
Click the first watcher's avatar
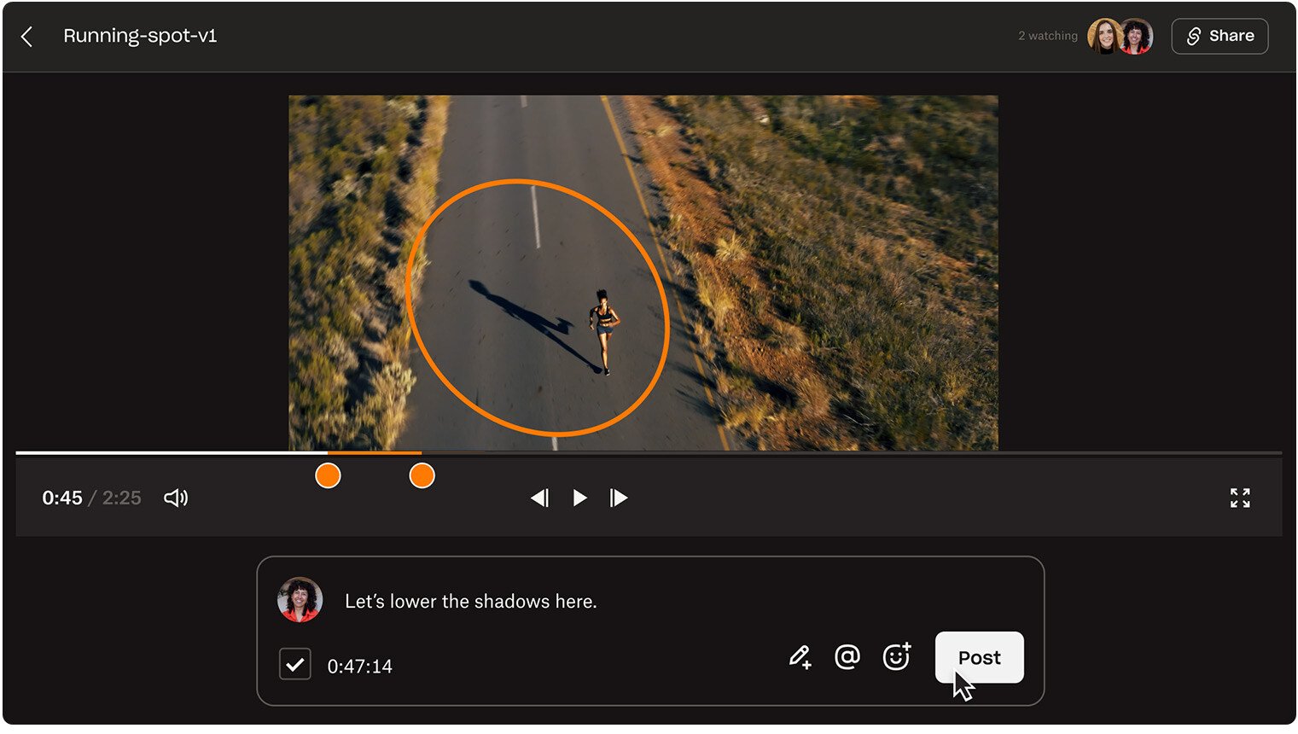1103,37
